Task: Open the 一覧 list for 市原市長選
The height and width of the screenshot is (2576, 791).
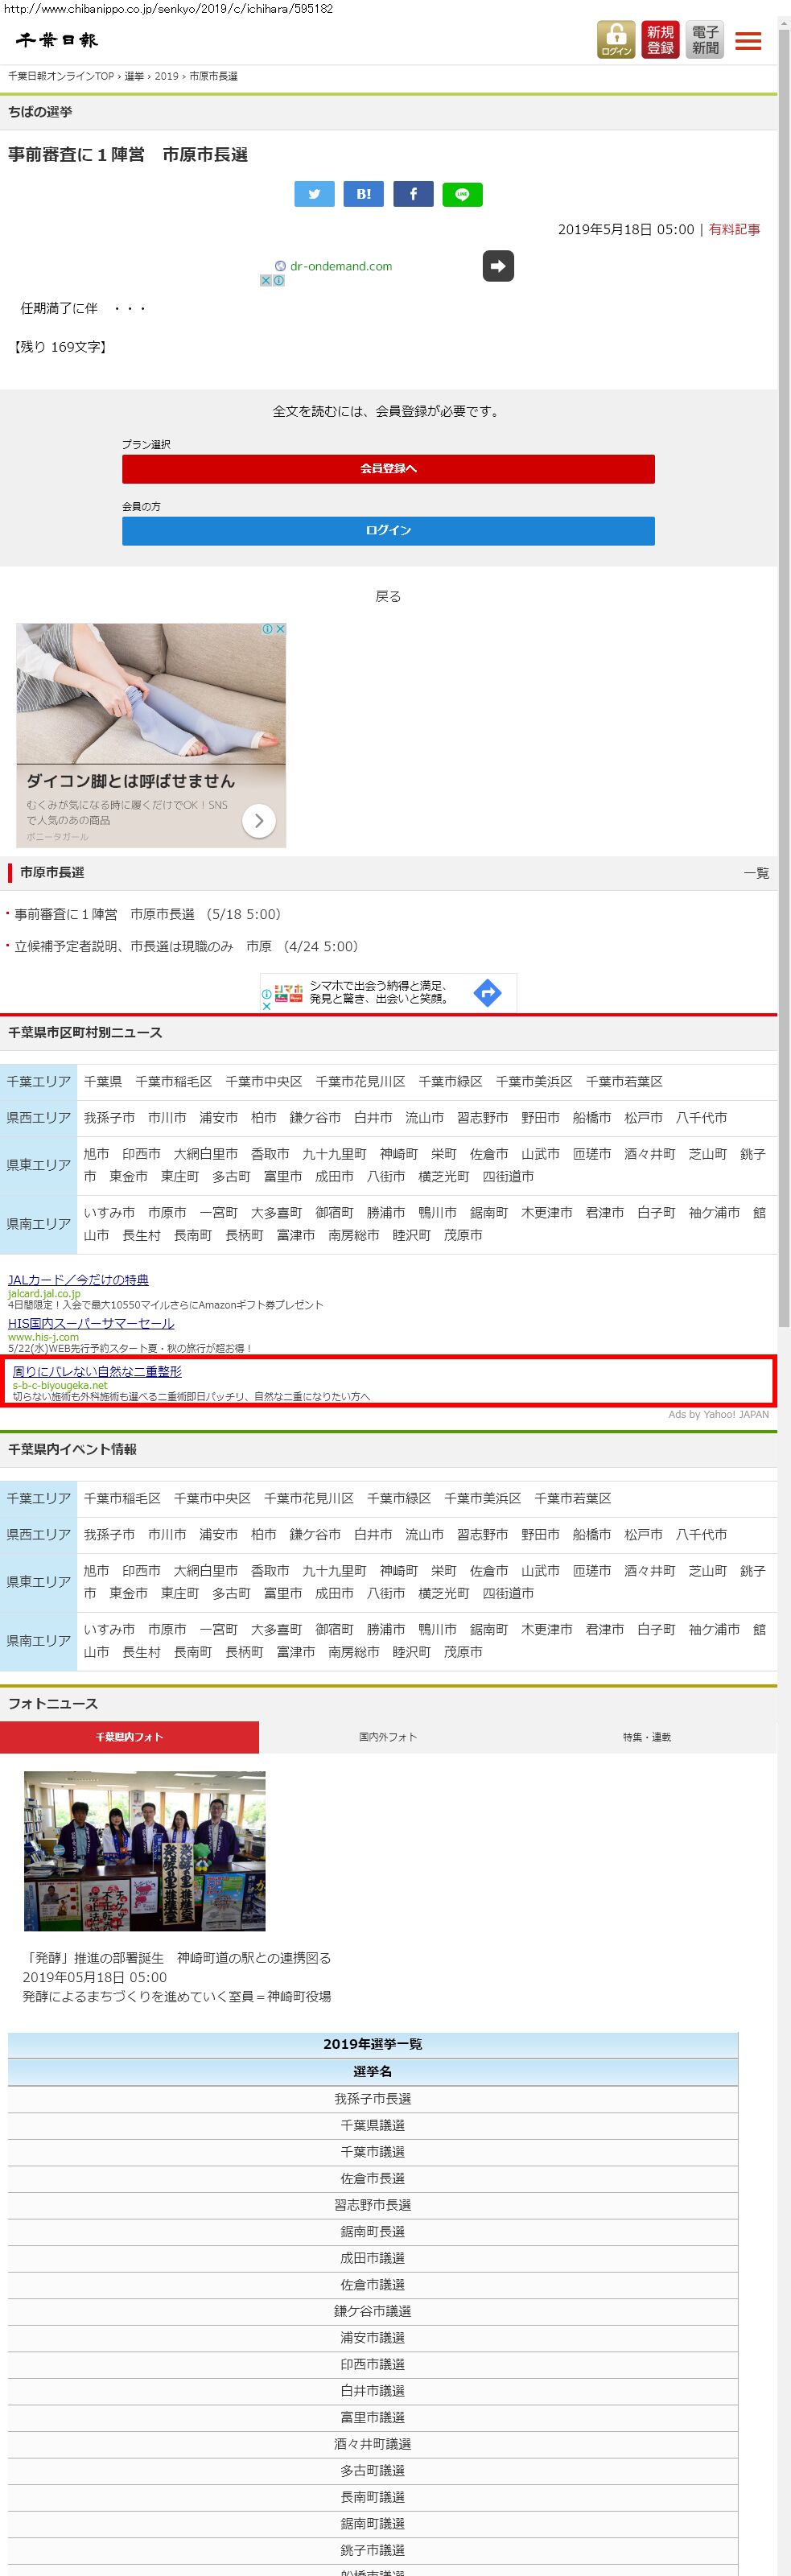Action: [756, 873]
